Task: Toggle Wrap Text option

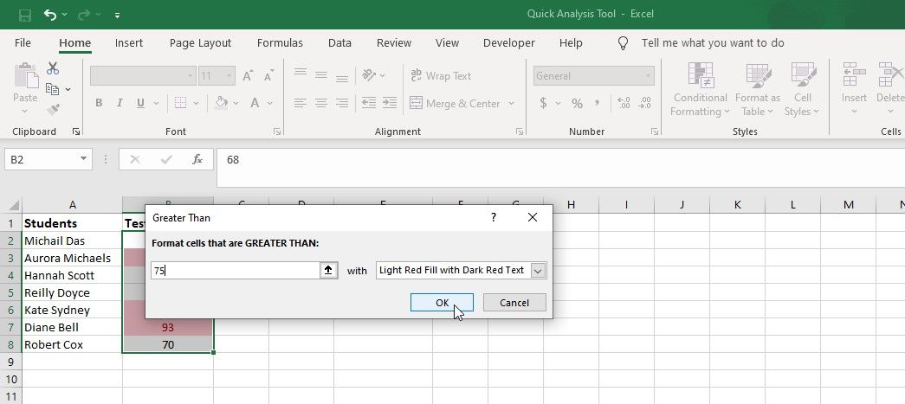Action: point(440,76)
